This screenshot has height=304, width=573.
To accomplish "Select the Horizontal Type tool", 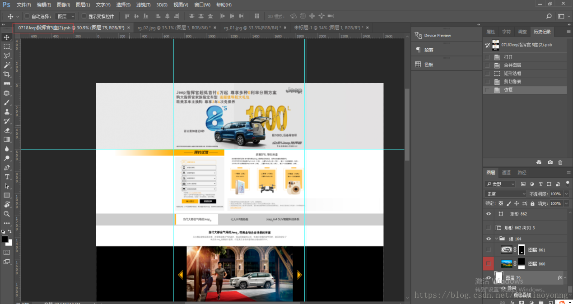I will (7, 177).
